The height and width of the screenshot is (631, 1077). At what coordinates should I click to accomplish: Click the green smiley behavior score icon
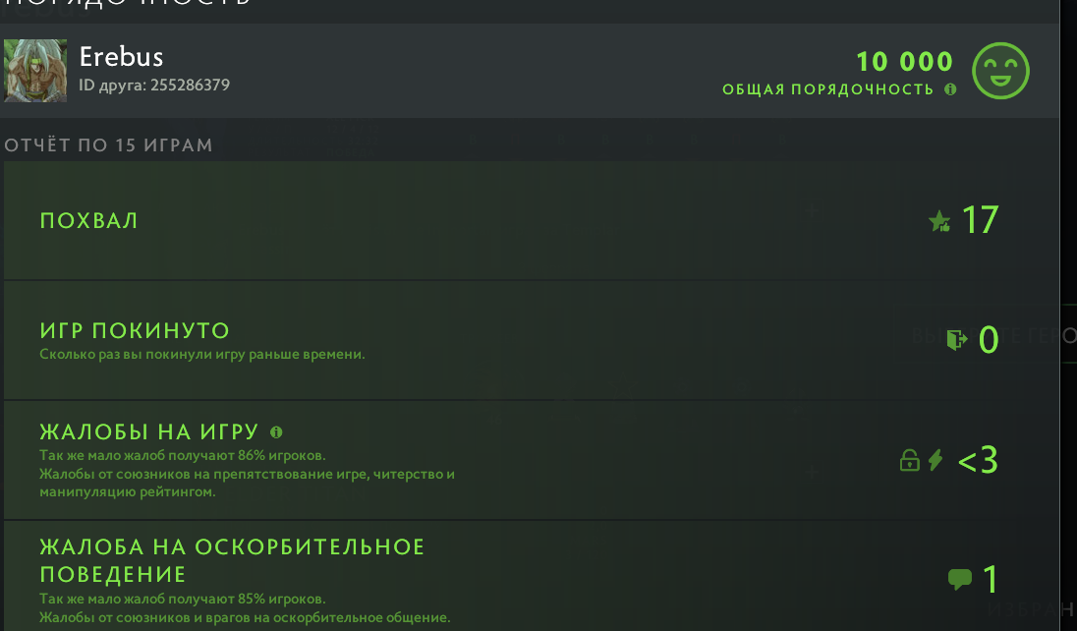[1001, 71]
